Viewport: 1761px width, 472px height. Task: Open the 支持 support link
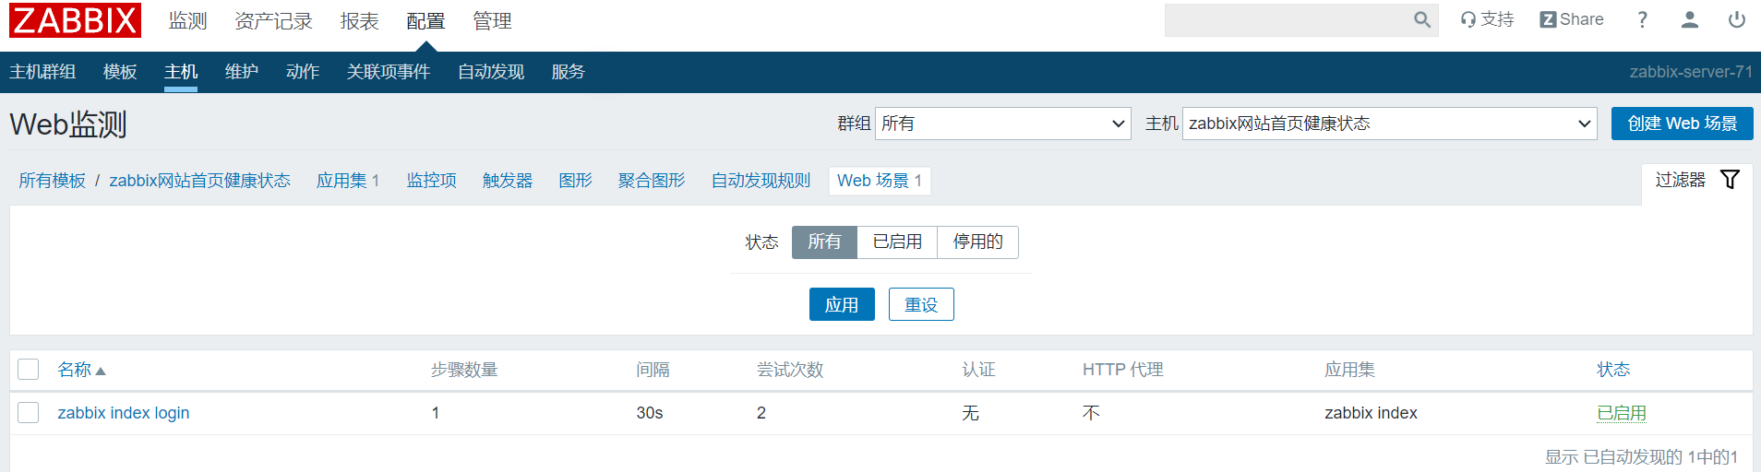coord(1487,19)
